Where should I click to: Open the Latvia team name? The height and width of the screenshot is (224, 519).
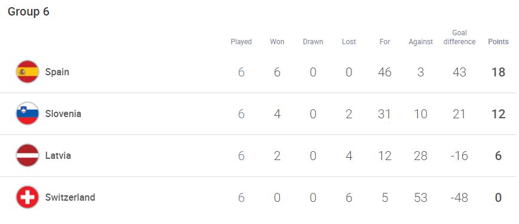coord(58,155)
